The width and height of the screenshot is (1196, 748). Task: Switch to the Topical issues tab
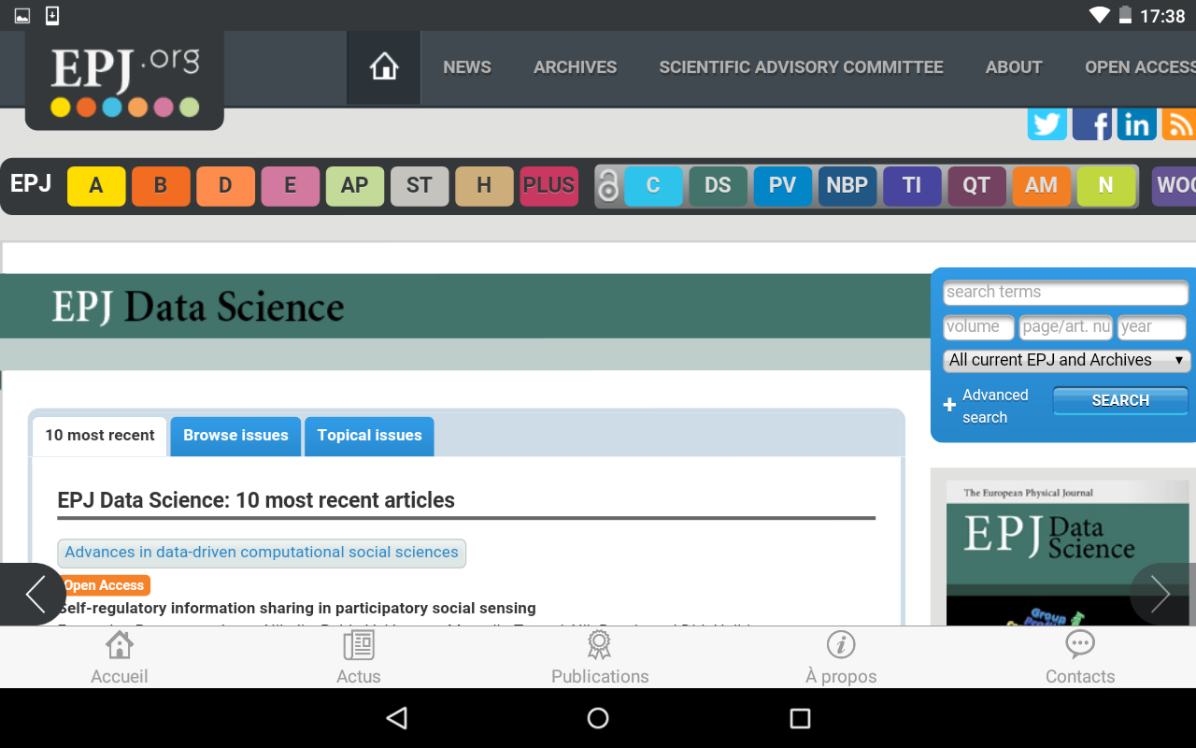[x=369, y=436]
